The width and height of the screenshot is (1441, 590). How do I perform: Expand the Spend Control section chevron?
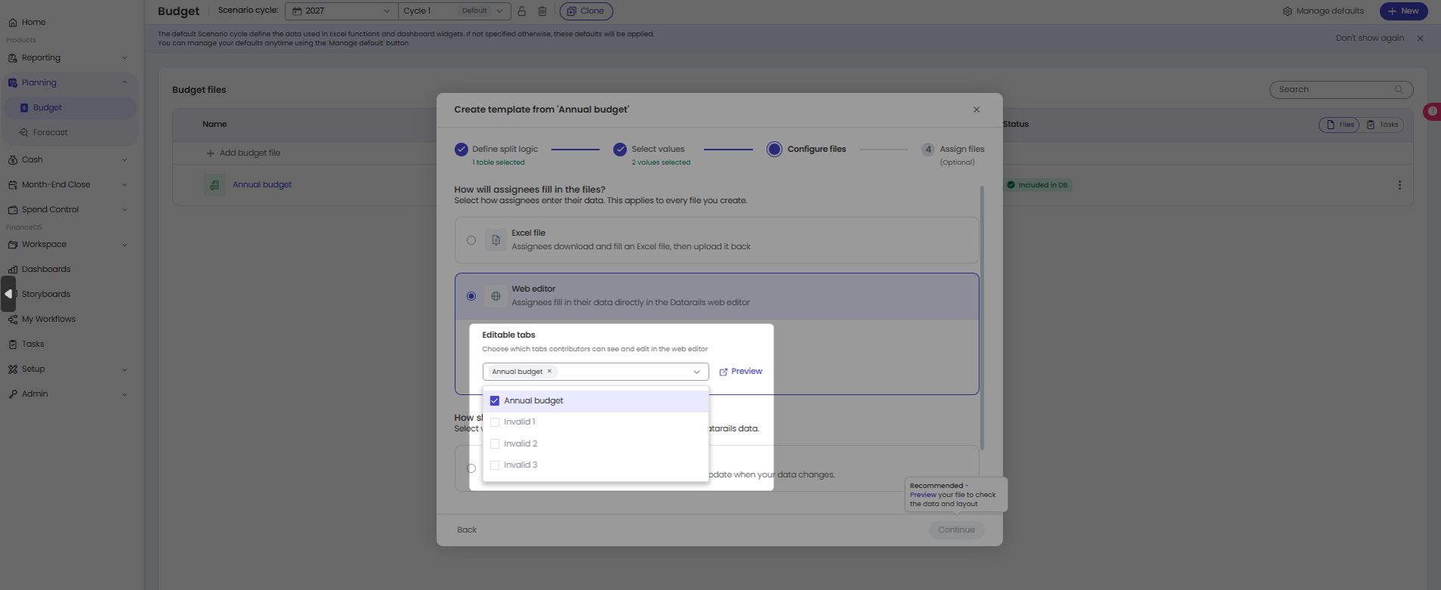(125, 210)
